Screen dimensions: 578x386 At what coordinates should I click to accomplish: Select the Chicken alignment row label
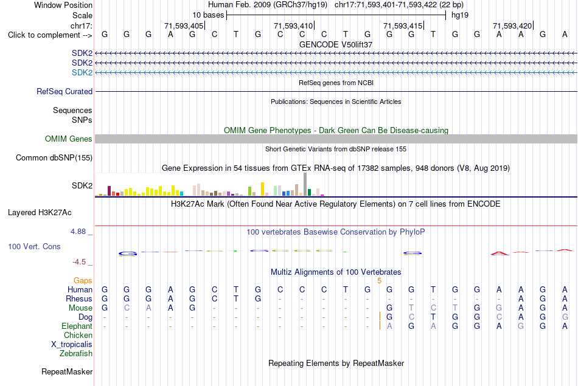pos(78,335)
